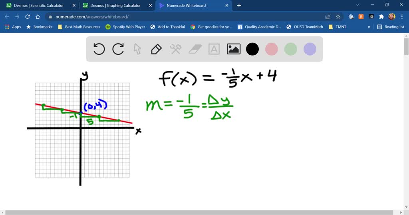Choose the green pen color
This screenshot has width=409, height=215.
coord(291,49)
